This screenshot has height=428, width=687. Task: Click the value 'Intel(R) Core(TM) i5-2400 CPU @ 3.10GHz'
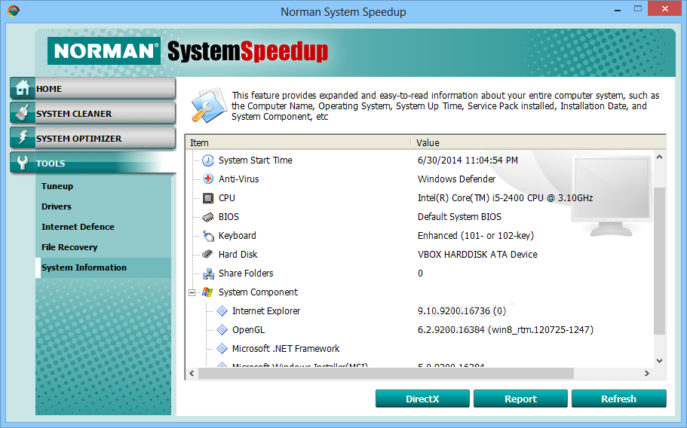click(x=505, y=198)
